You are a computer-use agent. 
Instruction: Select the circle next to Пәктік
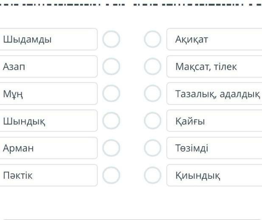pos(111,175)
